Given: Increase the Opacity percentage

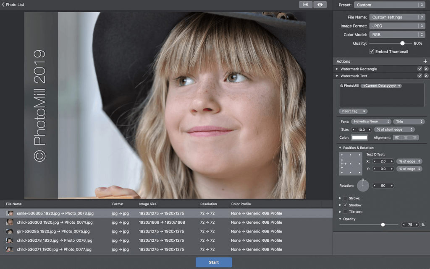Looking at the screenshot, I should point(417,225).
